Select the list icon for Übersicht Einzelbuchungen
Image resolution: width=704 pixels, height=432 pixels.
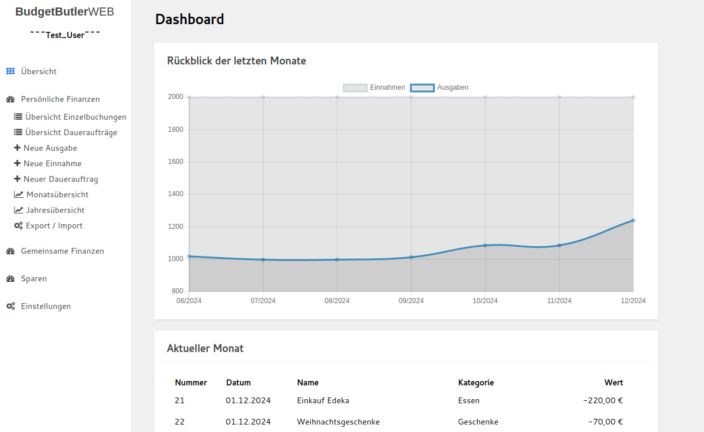[18, 116]
